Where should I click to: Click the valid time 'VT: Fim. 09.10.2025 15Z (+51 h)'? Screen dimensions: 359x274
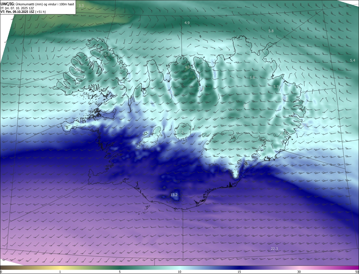(23, 12)
